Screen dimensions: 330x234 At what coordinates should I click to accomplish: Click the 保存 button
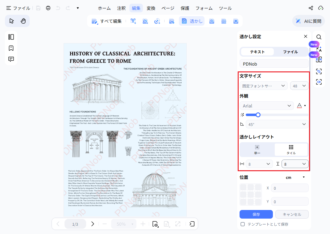[x=256, y=214]
